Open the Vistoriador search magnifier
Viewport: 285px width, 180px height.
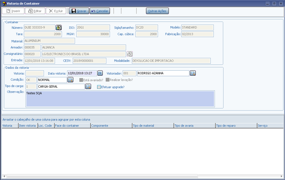click(193, 73)
